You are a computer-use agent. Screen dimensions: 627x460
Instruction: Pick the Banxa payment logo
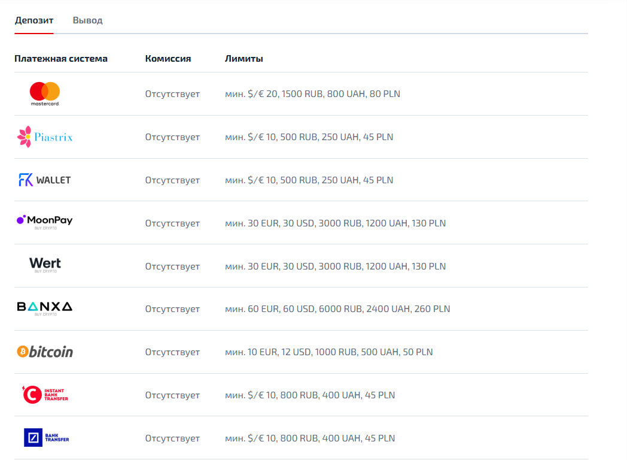[x=45, y=308]
